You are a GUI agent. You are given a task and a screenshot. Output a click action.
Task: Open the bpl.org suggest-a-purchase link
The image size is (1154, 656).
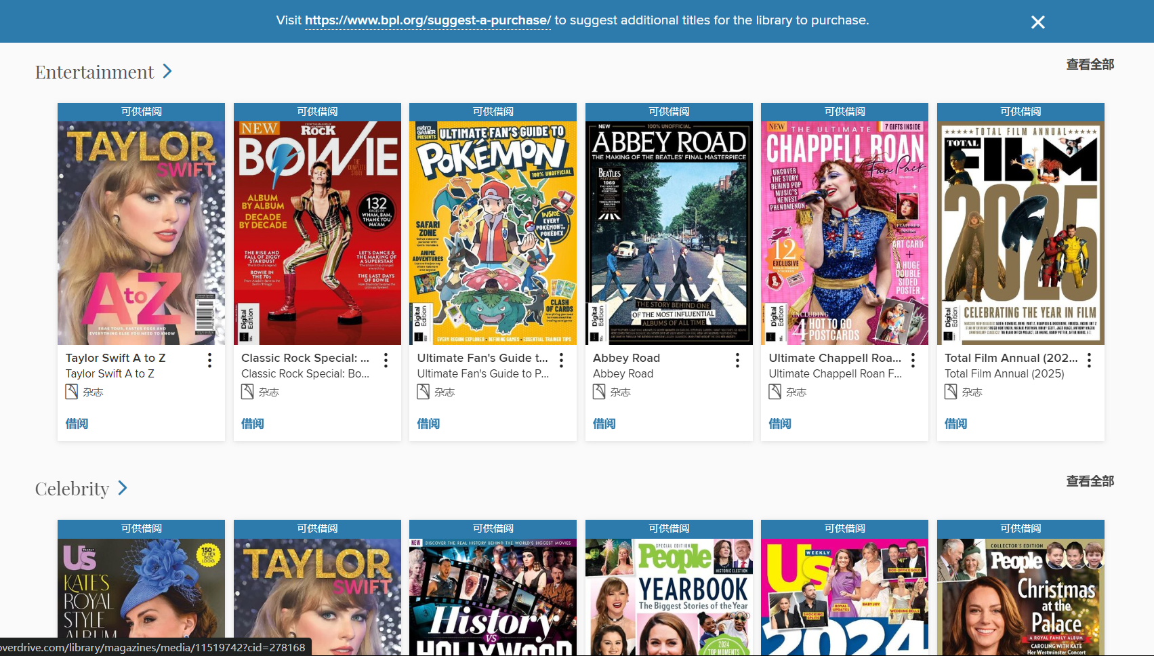pyautogui.click(x=428, y=20)
